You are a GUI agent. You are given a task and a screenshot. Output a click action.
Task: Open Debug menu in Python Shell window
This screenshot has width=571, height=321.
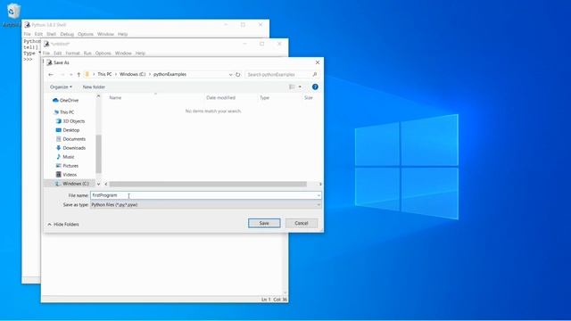point(67,34)
